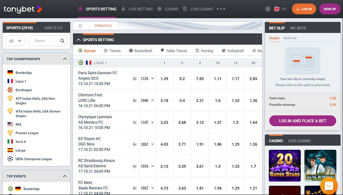Collapse the Top Events panel
Screen dimensions: 343x195
65,176
